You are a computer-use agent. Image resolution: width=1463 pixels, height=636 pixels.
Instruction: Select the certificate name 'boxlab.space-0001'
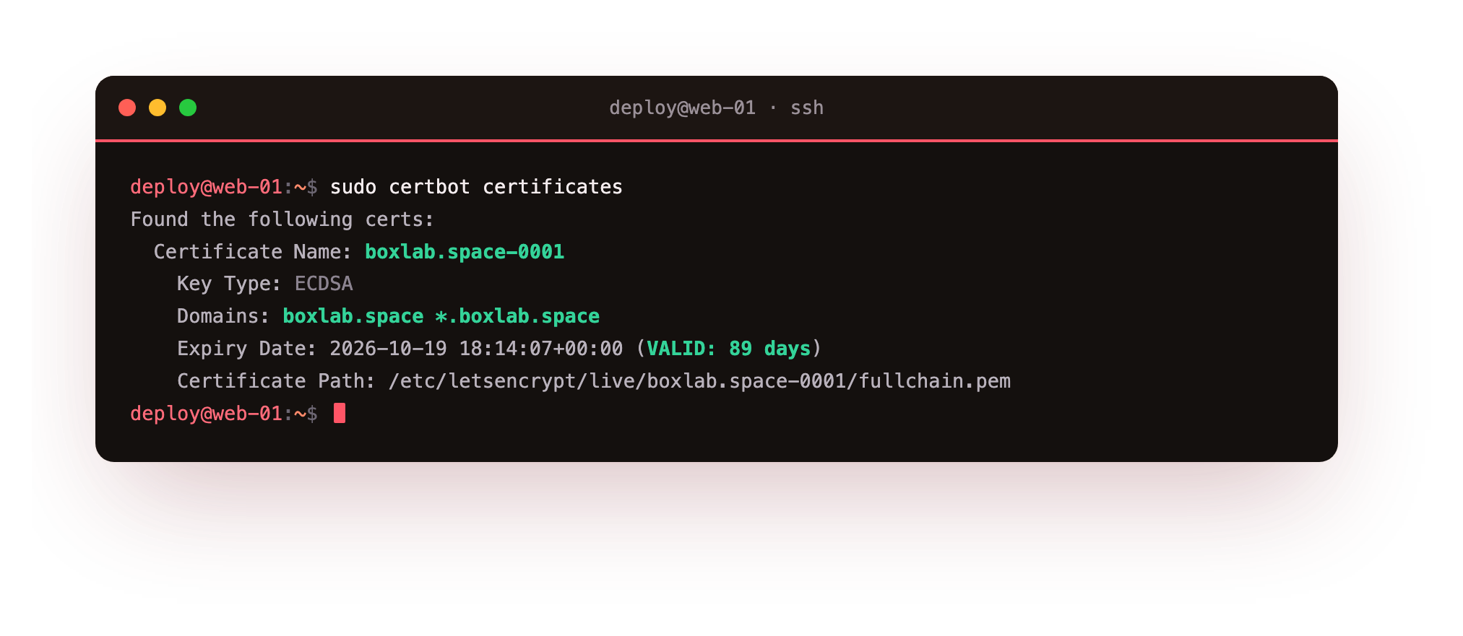[x=465, y=252]
